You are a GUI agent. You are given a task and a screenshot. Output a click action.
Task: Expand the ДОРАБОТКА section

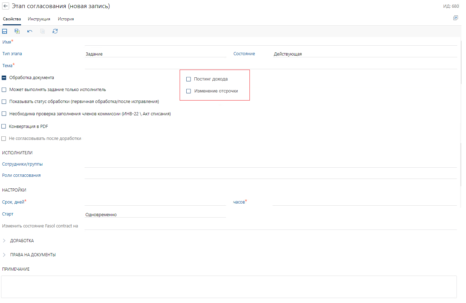pos(4,241)
